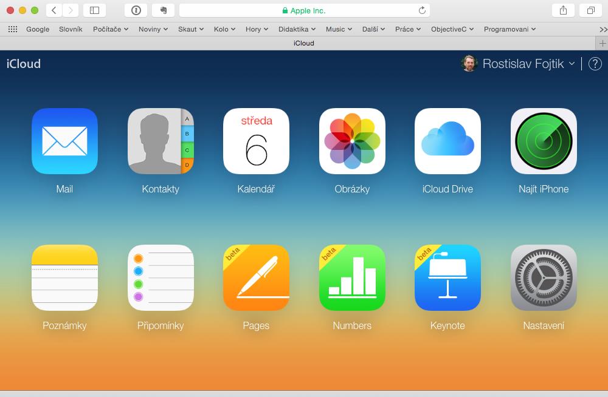Open the Práce bookmarks folder

point(408,29)
